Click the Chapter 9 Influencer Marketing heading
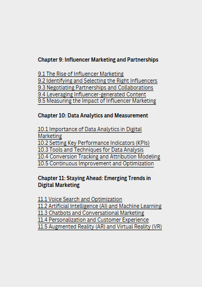The width and height of the screenshot is (202, 287). 98,60
